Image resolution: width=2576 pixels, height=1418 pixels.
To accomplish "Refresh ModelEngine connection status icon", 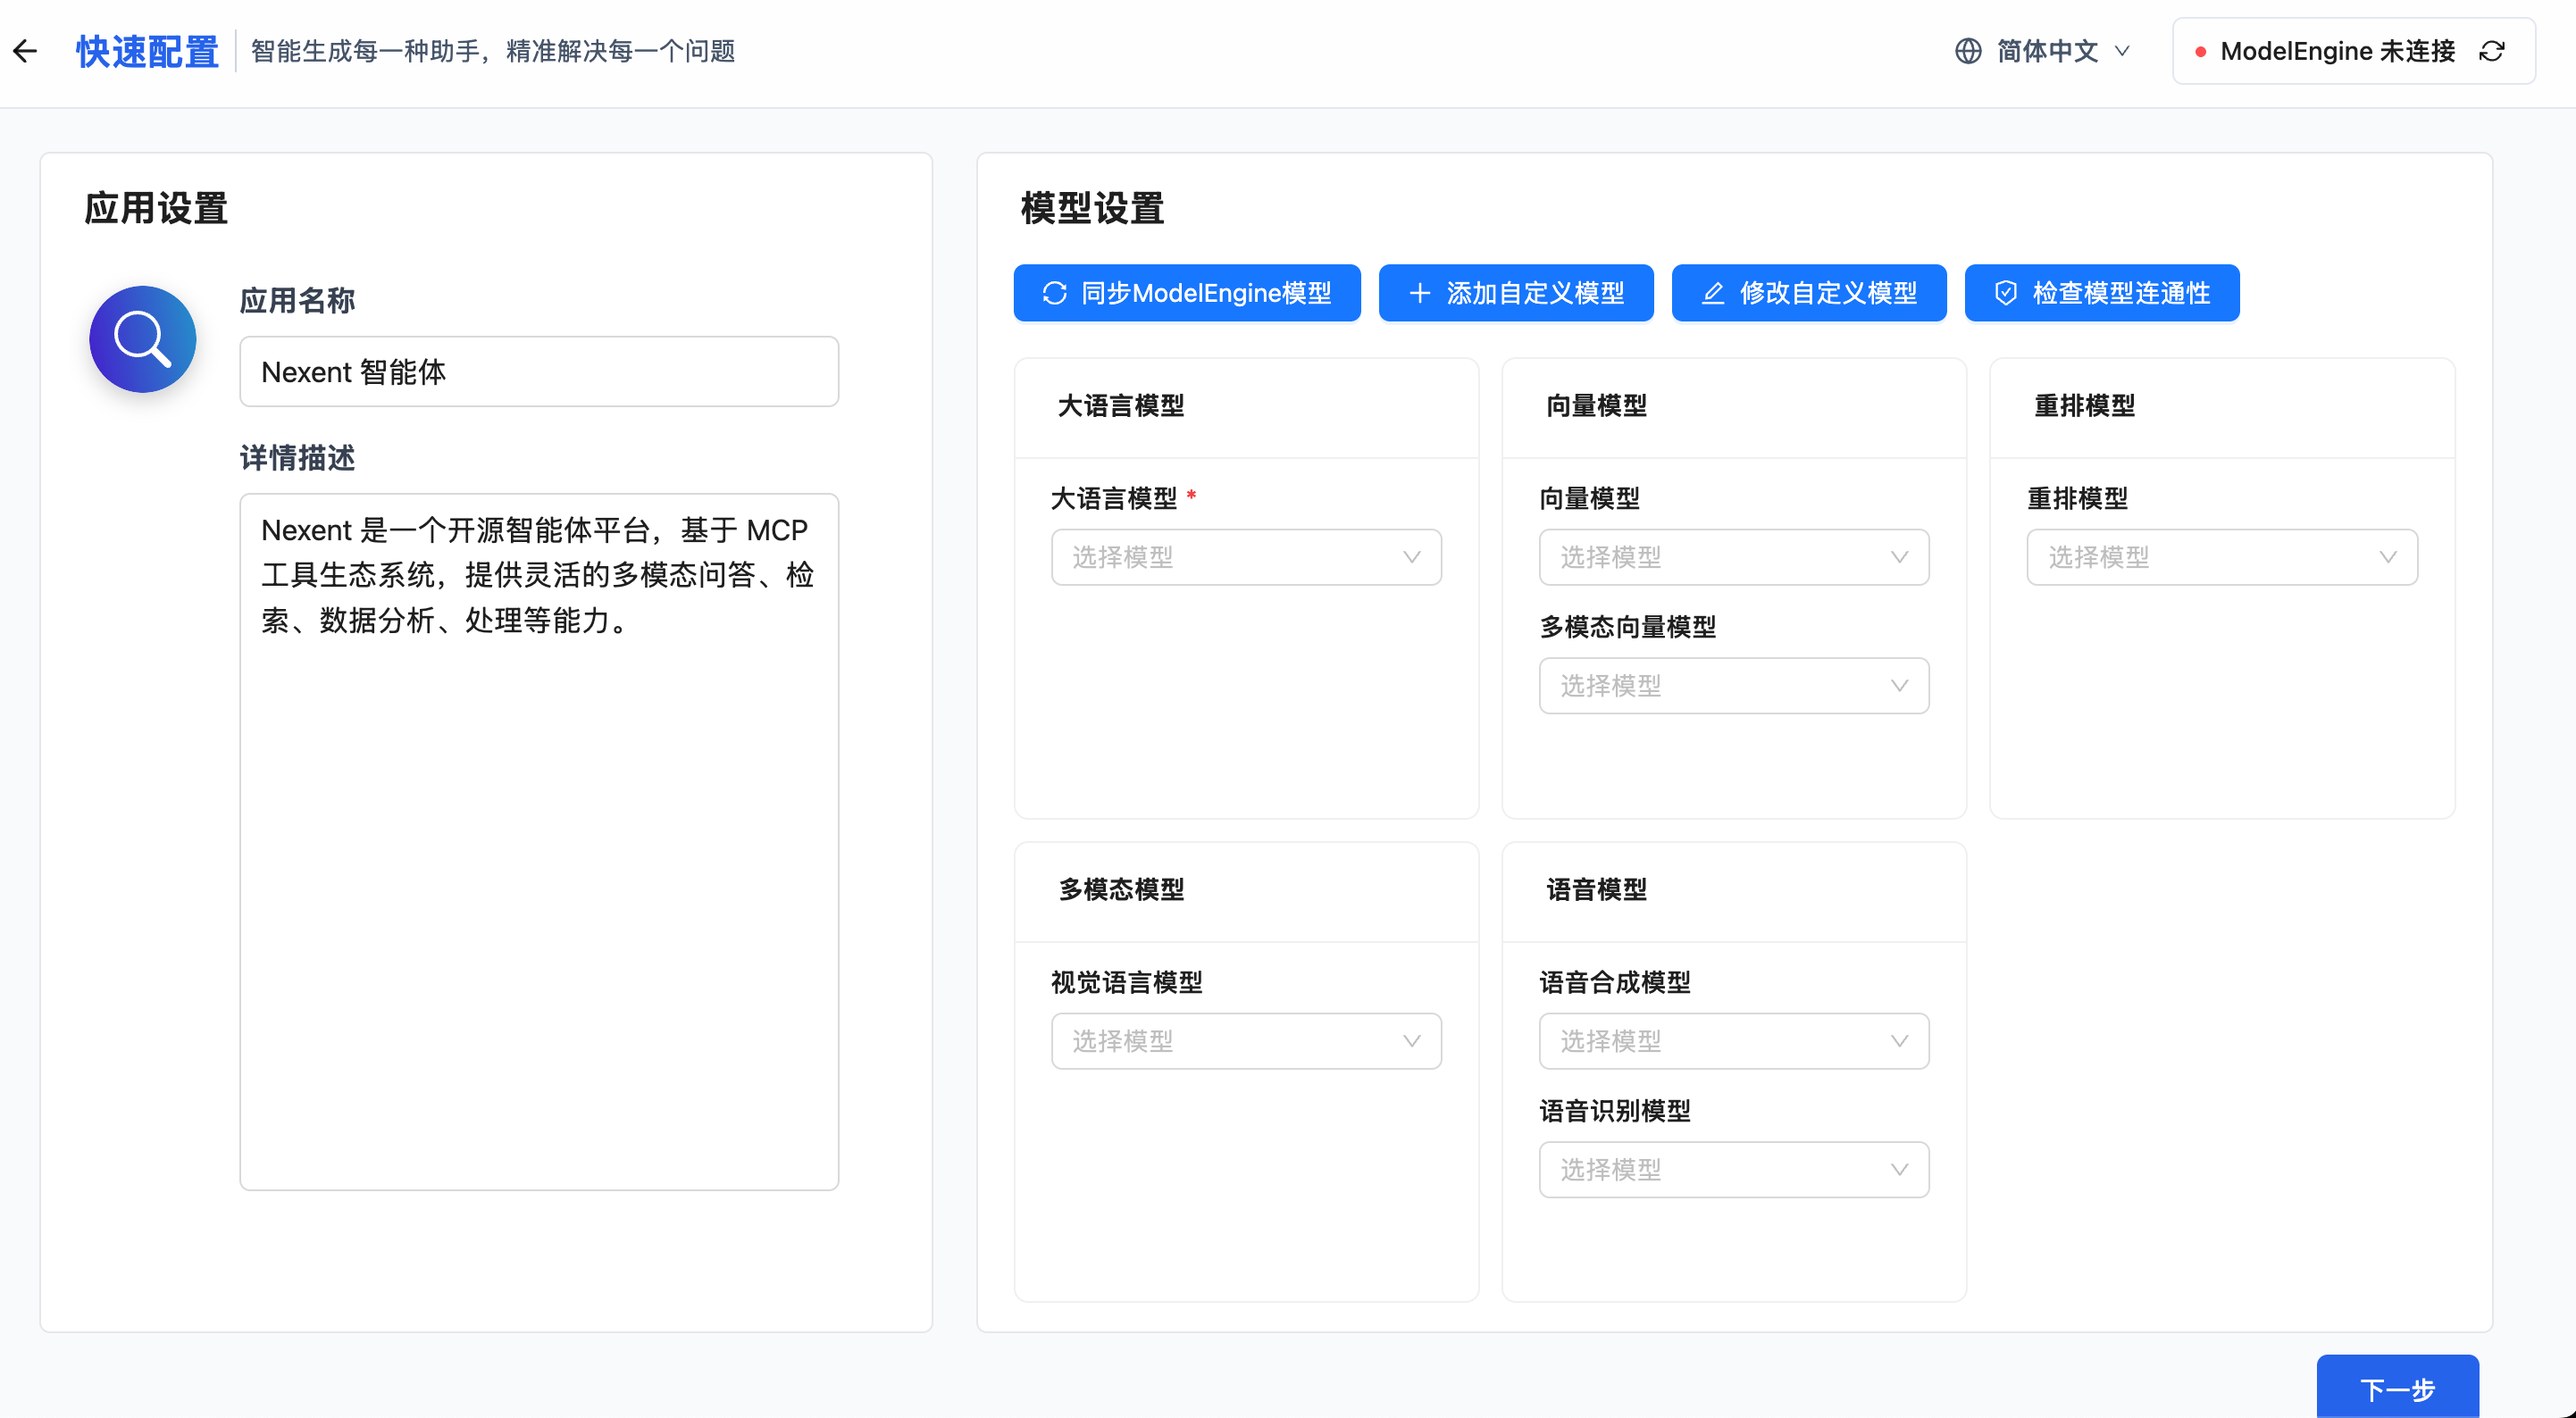I will coord(2491,51).
